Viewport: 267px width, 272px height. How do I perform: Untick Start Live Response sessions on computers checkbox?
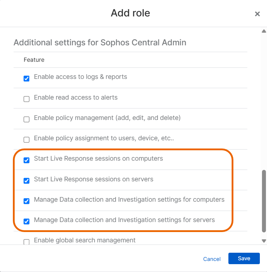26,160
